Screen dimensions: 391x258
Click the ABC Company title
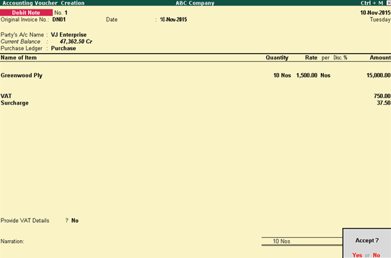tap(195, 3)
